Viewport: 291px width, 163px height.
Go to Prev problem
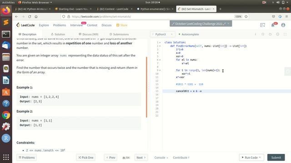[110, 158]
